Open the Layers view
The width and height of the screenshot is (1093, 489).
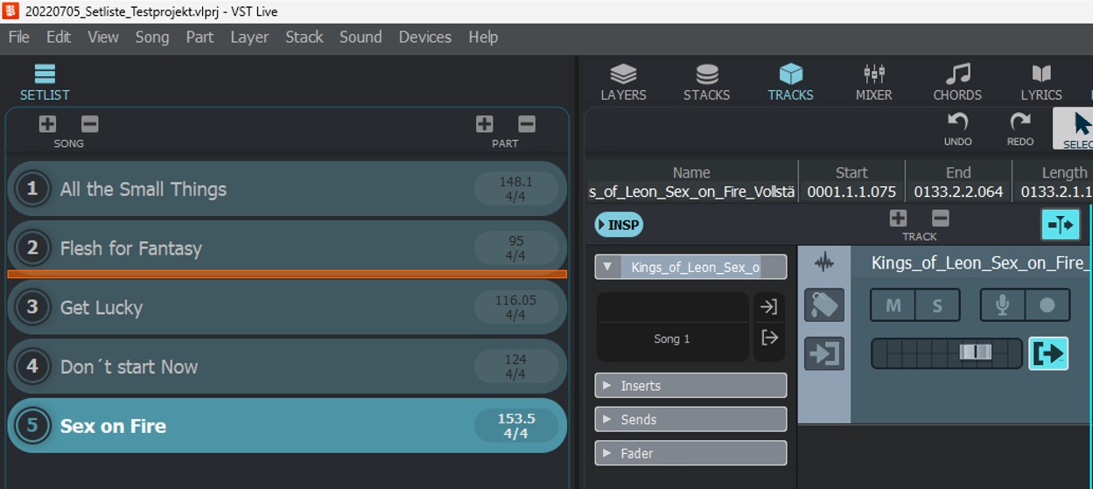click(623, 82)
